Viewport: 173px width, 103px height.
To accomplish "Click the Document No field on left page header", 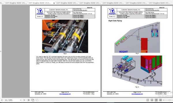I will (x=84, y=10).
